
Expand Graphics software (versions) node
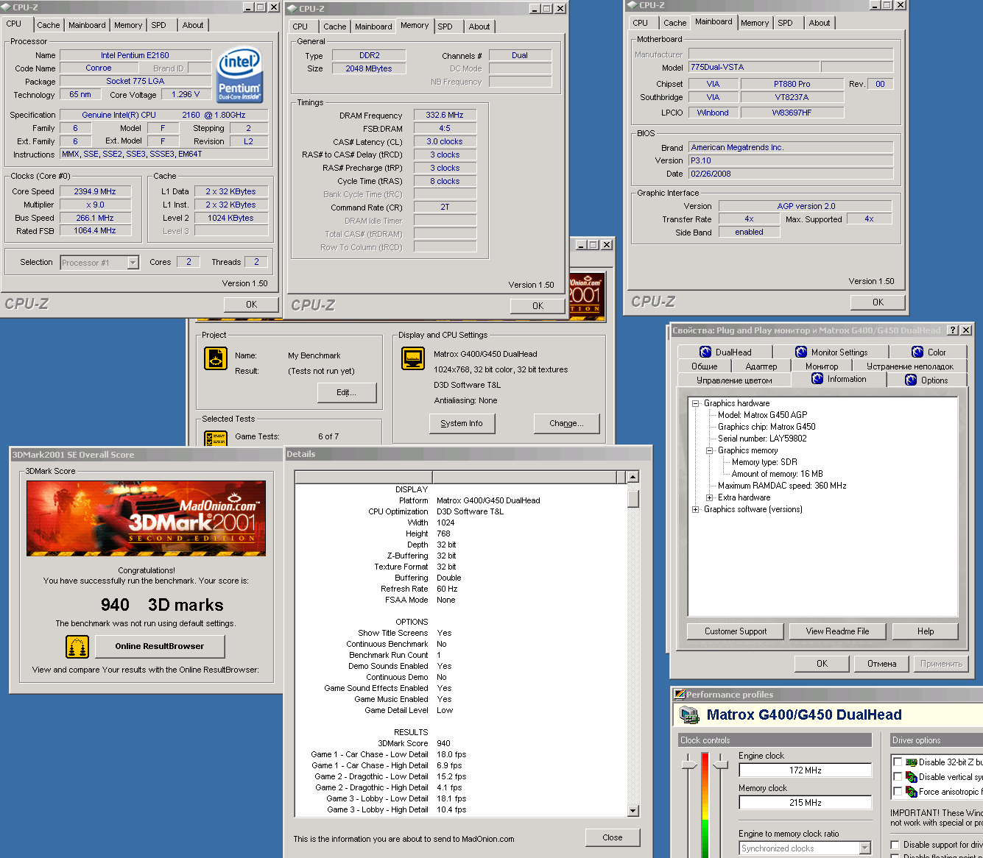[x=695, y=509]
